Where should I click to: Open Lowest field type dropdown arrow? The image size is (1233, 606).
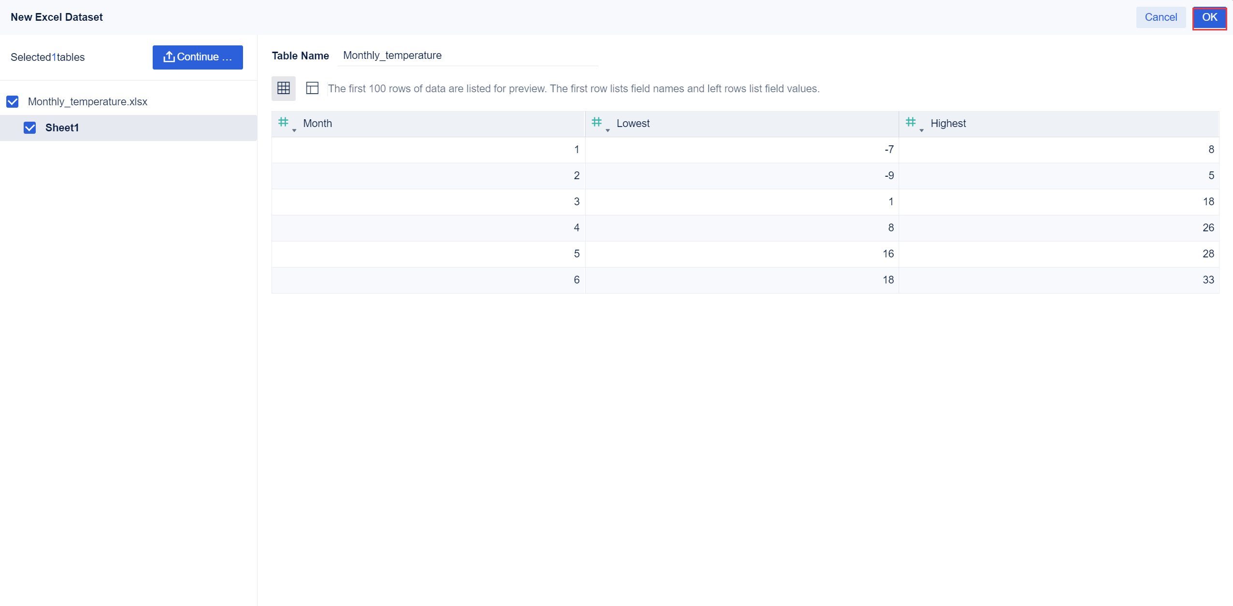pyautogui.click(x=608, y=130)
